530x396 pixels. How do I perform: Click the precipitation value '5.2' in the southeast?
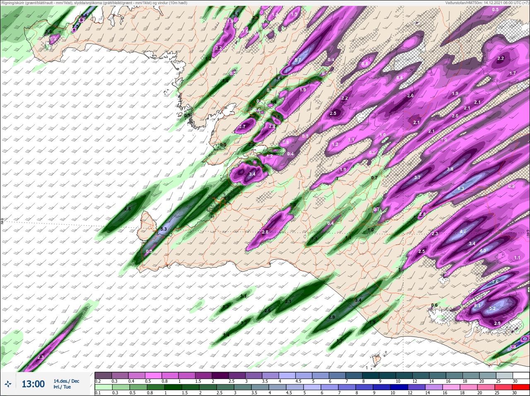492,308
